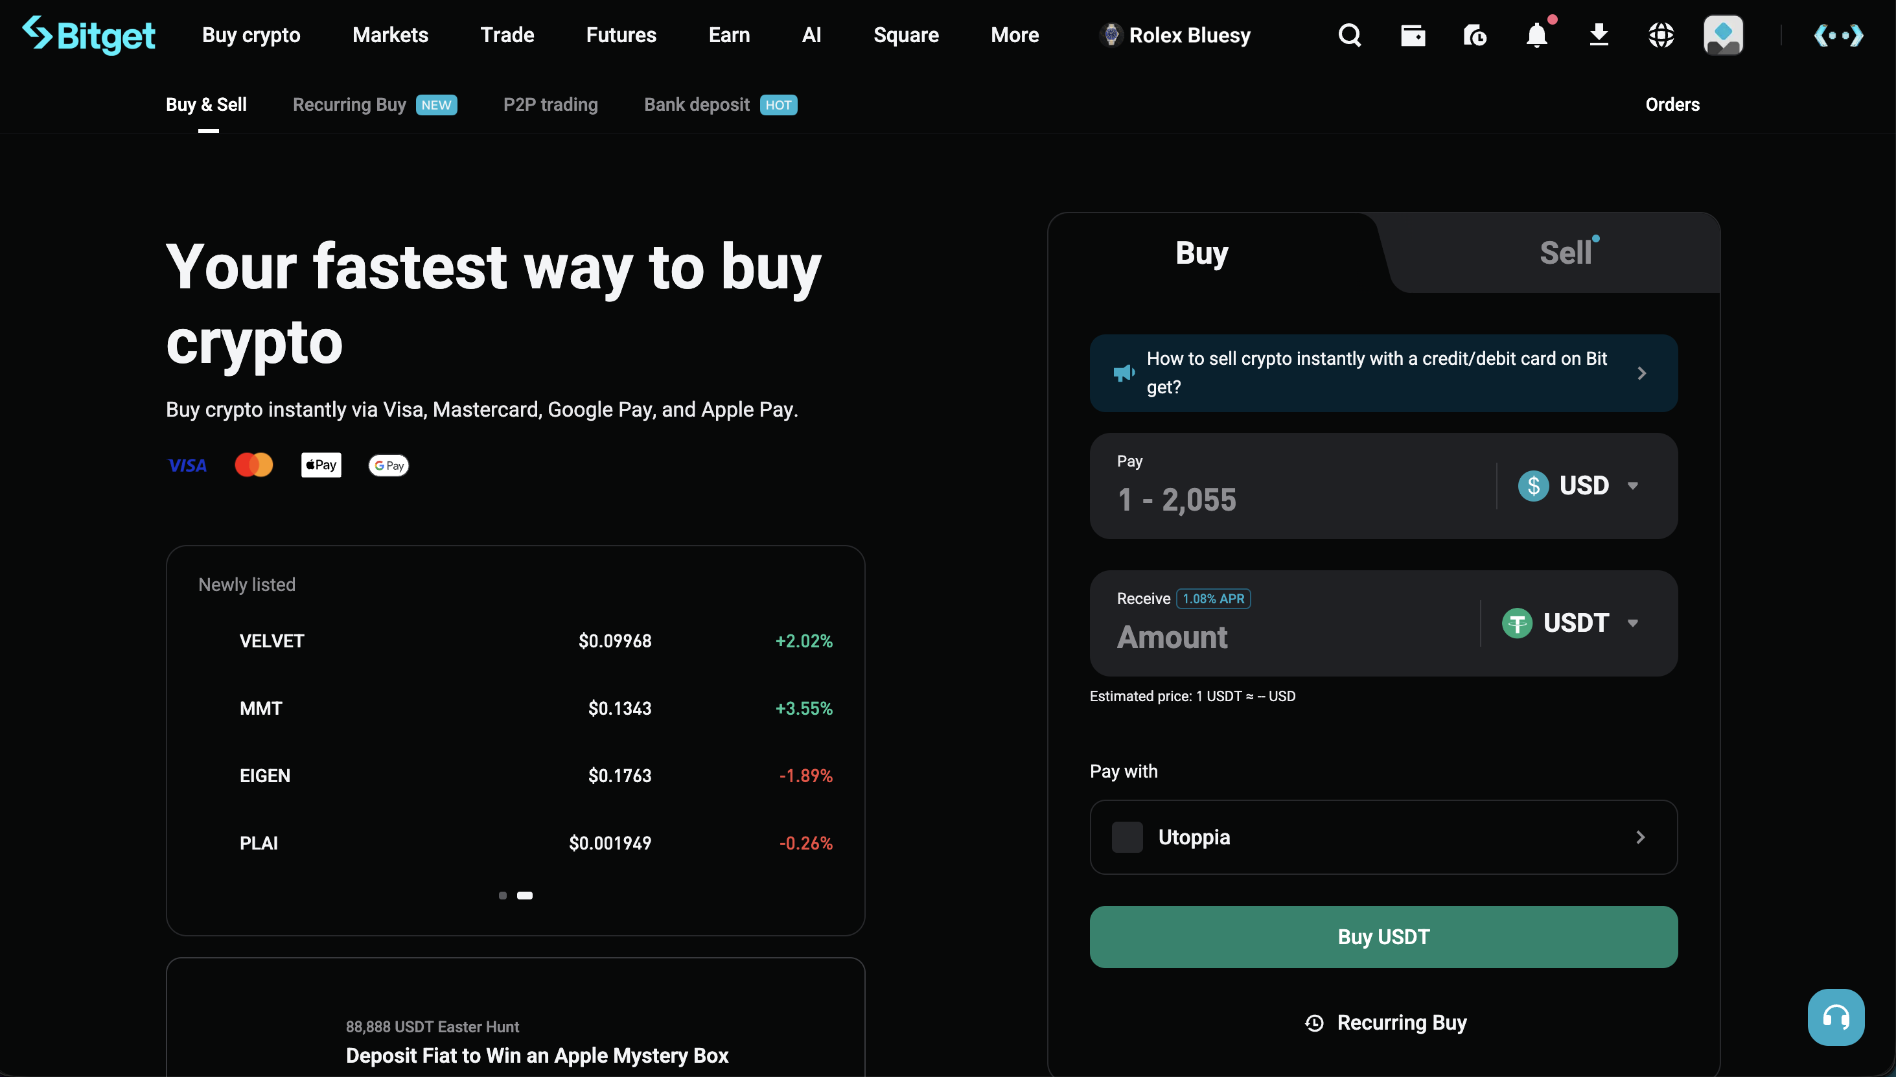Open the Buy crypto header menu
The image size is (1896, 1077).
pyautogui.click(x=251, y=35)
